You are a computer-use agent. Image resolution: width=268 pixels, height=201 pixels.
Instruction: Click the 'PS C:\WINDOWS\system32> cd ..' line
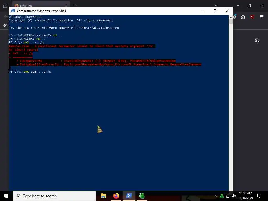35,35
